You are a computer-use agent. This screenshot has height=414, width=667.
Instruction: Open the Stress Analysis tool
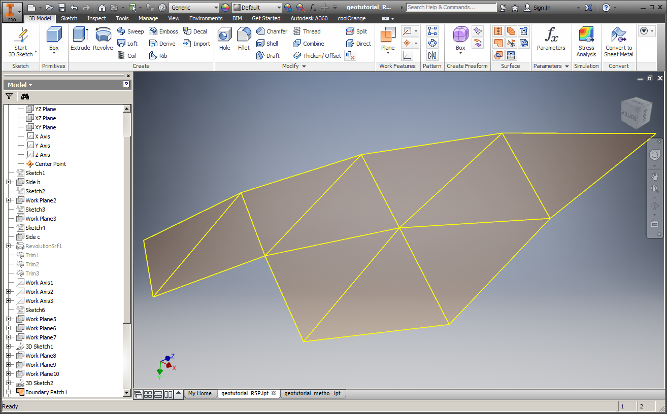[x=586, y=42]
